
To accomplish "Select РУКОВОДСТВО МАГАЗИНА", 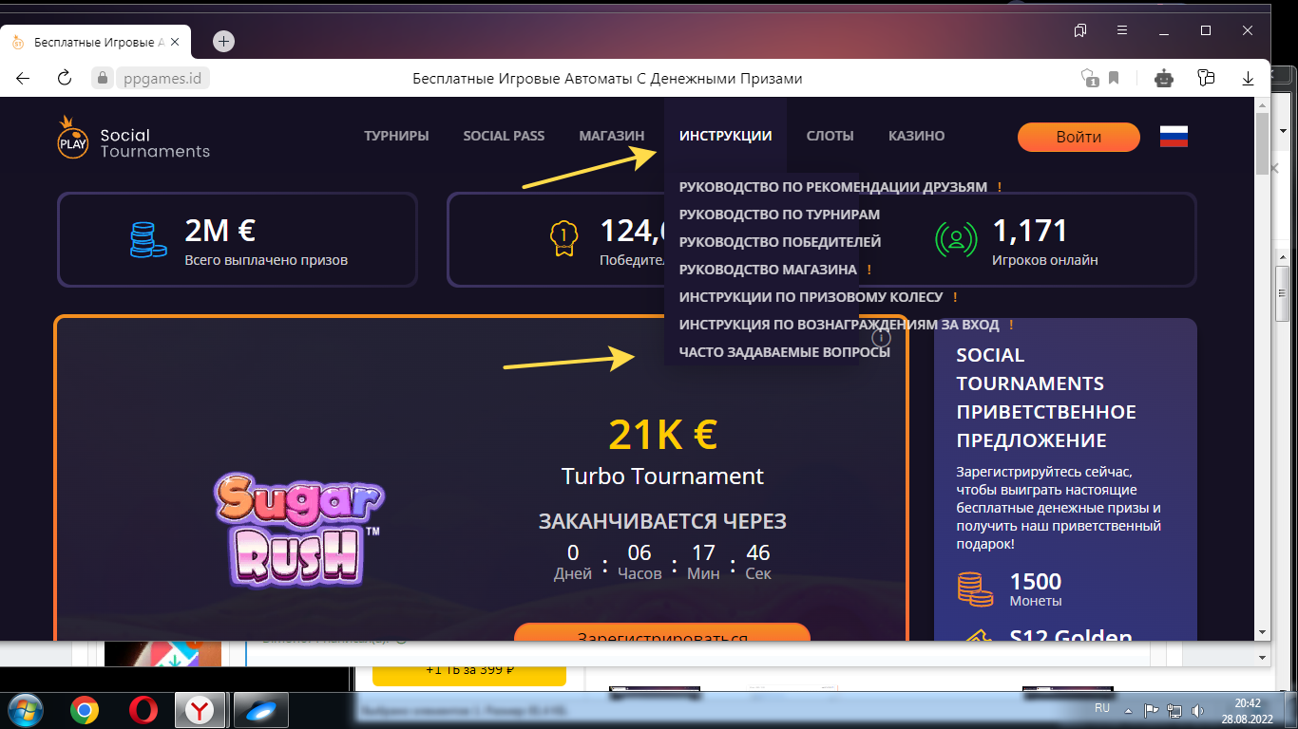I will click(768, 270).
